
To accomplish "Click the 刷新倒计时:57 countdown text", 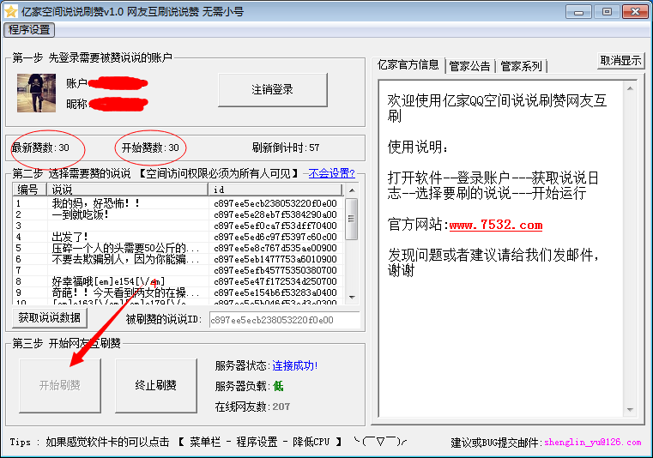I will (286, 148).
